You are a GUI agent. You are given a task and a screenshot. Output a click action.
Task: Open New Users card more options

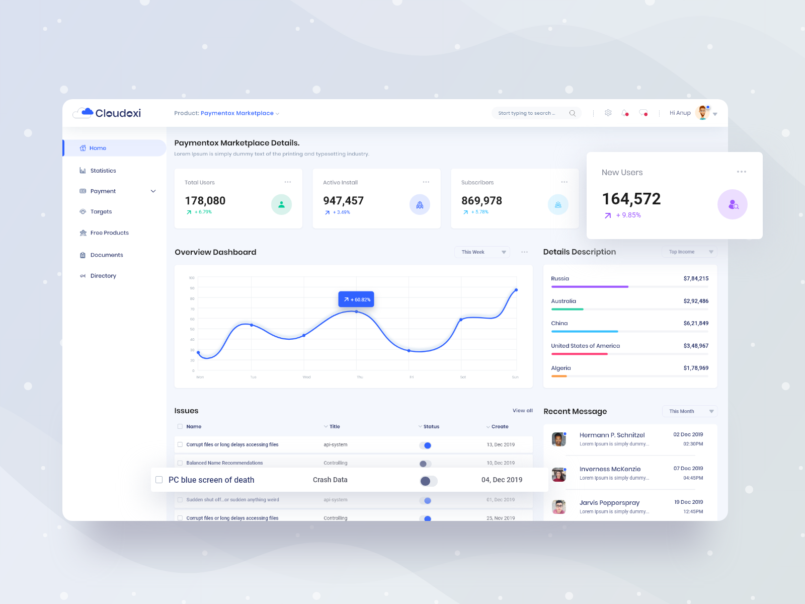[742, 172]
